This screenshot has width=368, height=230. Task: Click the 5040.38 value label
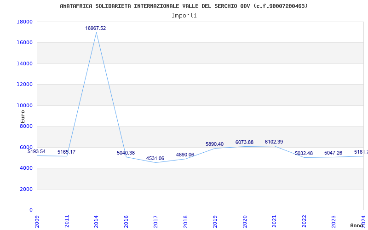126,153
